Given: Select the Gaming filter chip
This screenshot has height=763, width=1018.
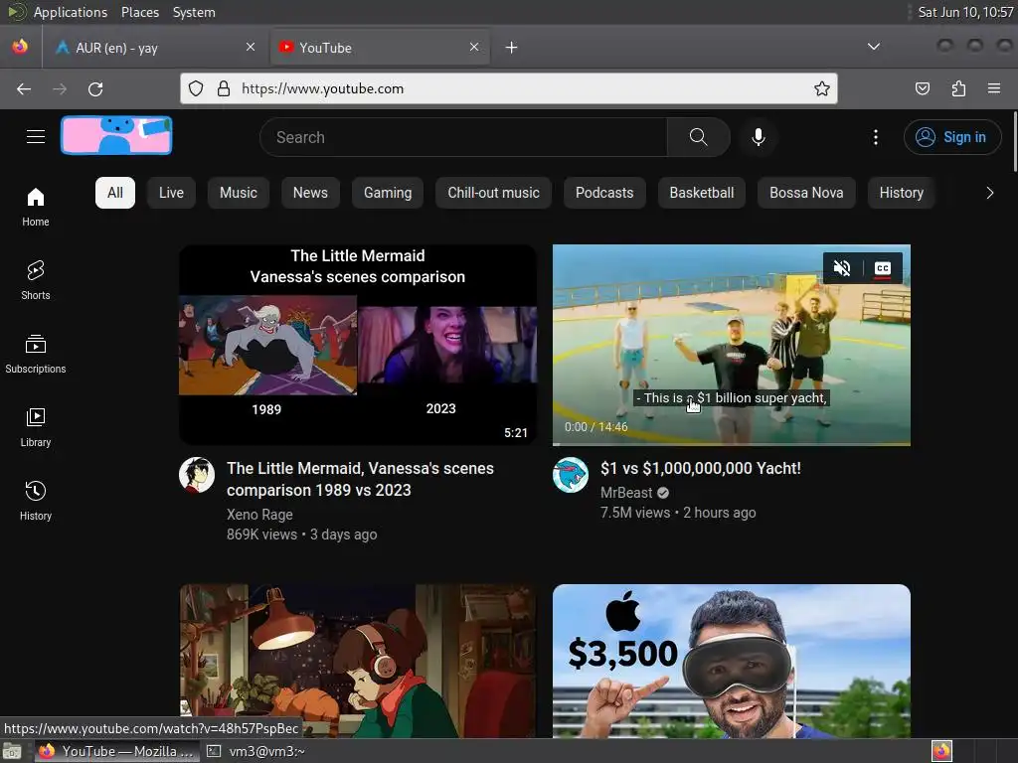Looking at the screenshot, I should (388, 193).
